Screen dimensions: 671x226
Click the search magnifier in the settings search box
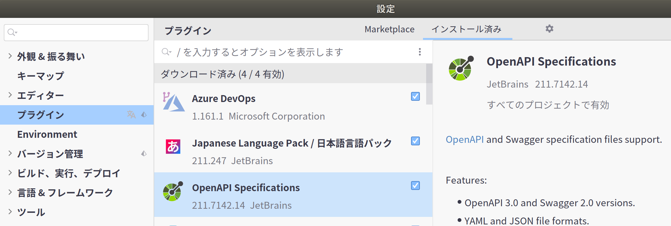[x=12, y=32]
